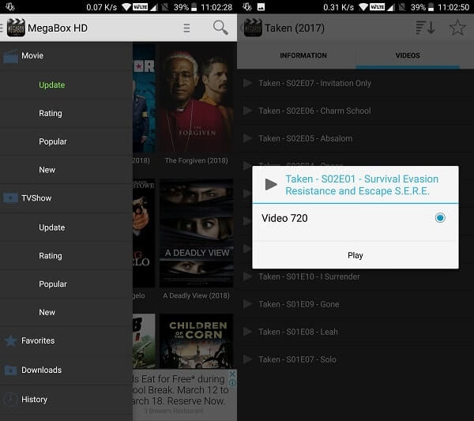Click the play triangle in the S02E01 dialog header
474x421 pixels.
(x=271, y=184)
